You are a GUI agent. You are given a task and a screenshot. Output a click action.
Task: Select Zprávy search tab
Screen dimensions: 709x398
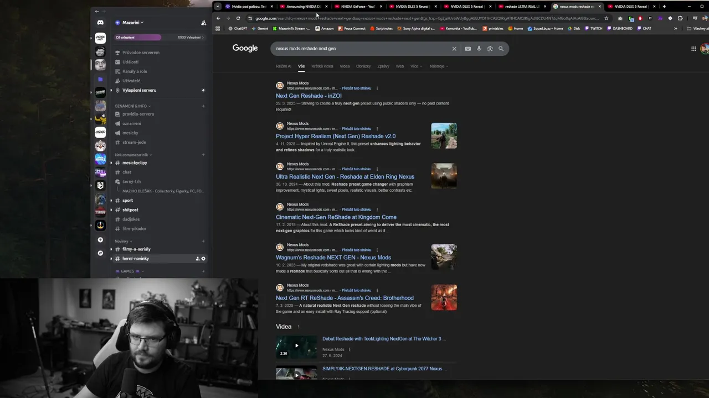click(383, 66)
